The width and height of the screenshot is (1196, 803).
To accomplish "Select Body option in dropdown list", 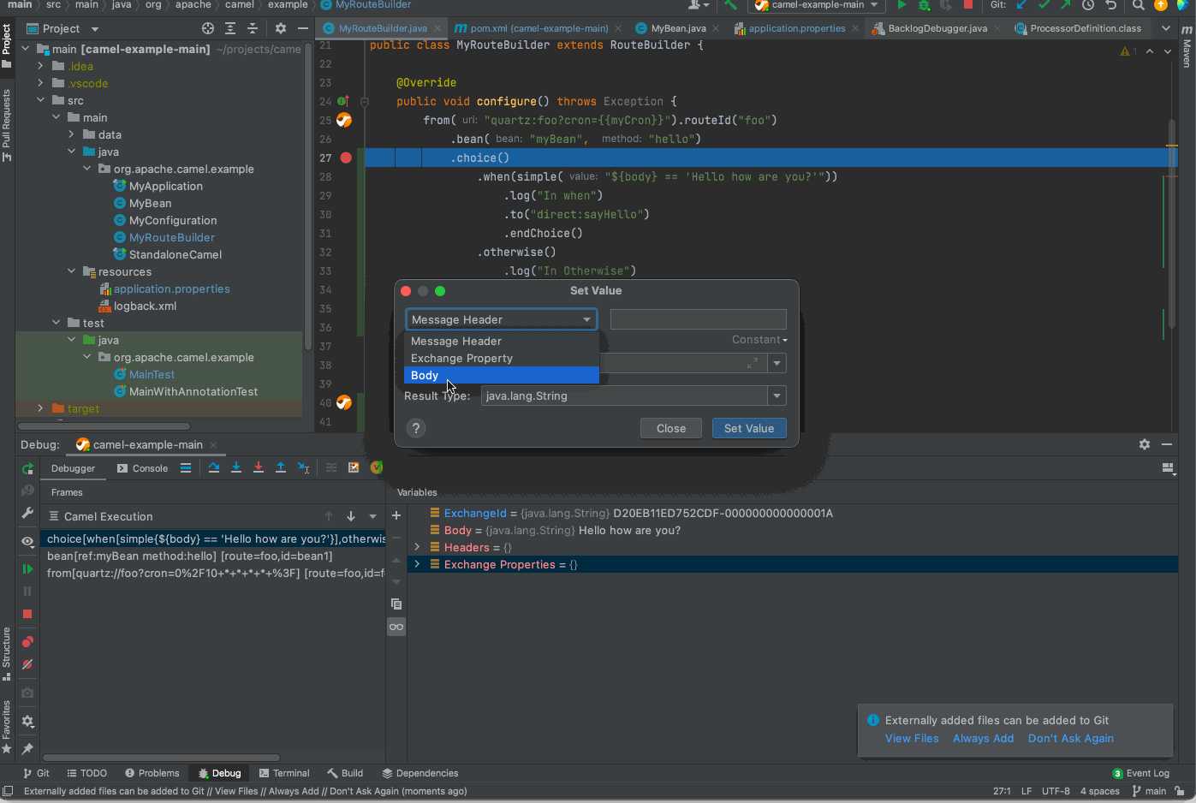I will pos(501,375).
